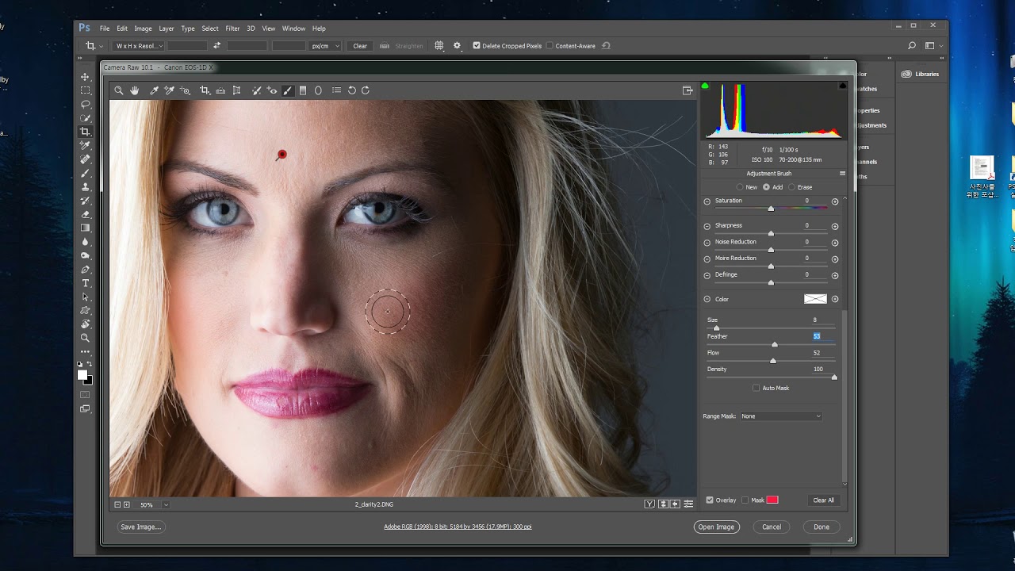Open Adjustment Brush panel menu

pyautogui.click(x=842, y=174)
